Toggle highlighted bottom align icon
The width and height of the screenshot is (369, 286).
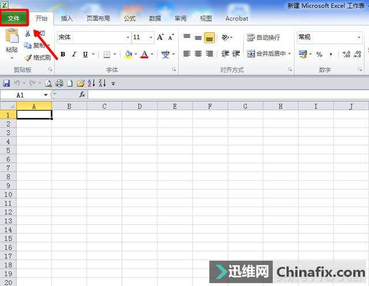click(209, 37)
